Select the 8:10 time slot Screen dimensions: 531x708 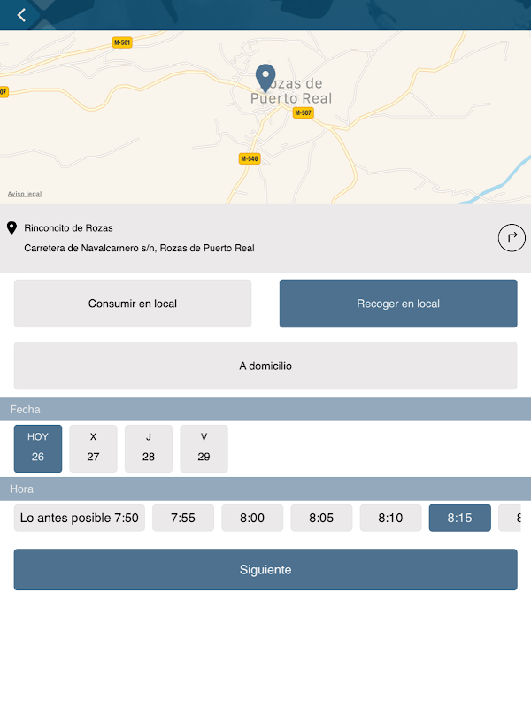pyautogui.click(x=390, y=518)
